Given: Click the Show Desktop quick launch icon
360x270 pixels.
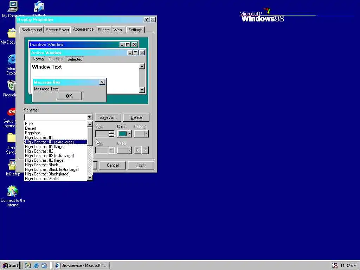Looking at the screenshot, I should [x=28, y=265].
